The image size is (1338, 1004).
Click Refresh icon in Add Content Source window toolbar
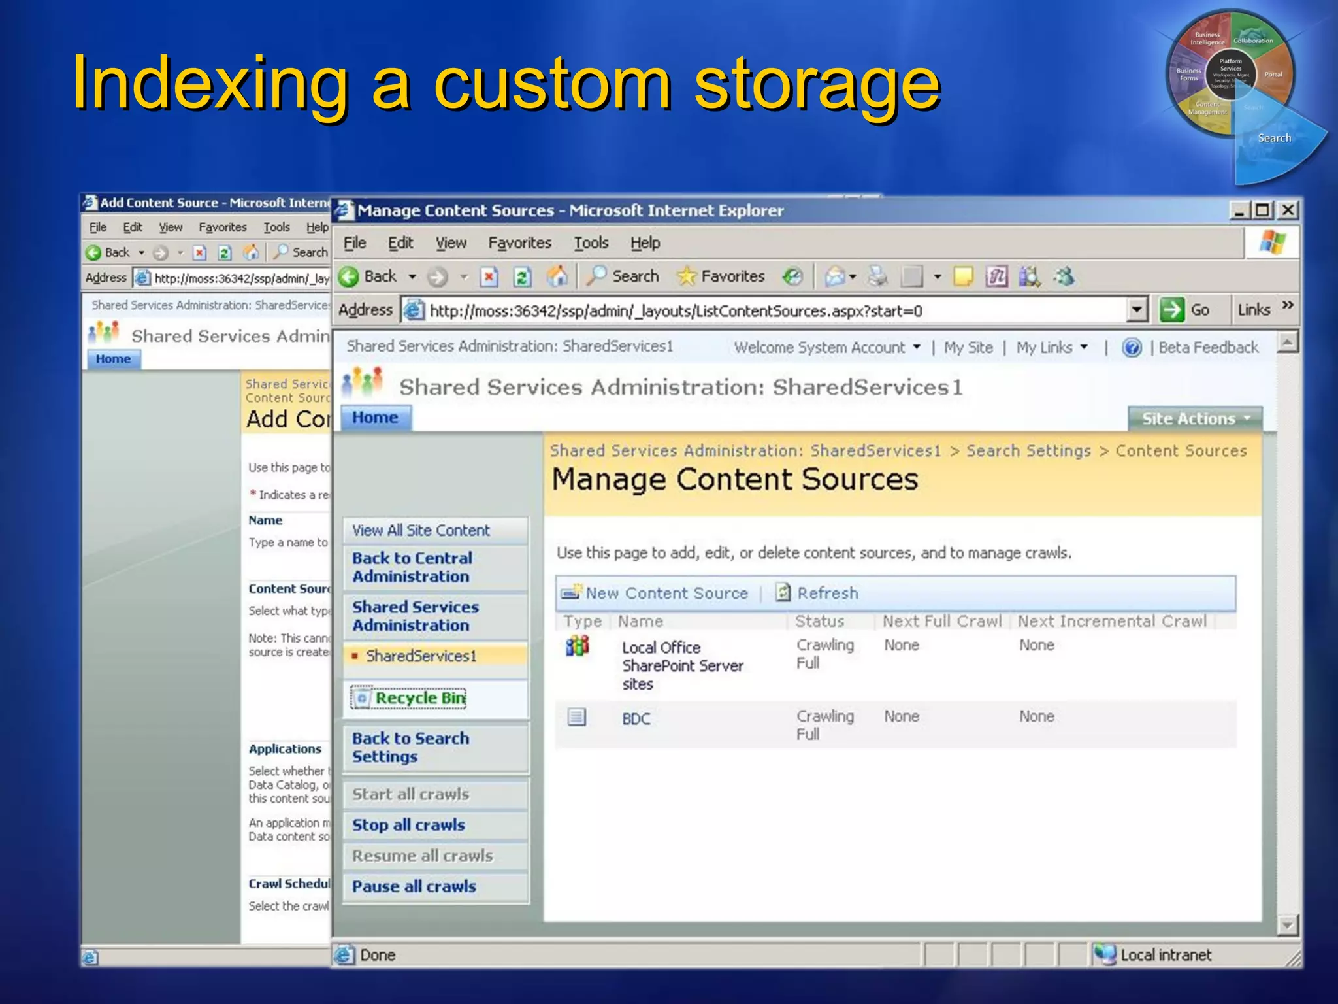225,253
